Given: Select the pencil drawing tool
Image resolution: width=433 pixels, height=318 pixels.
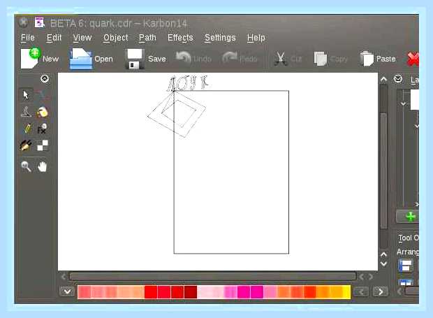Looking at the screenshot, I should click(27, 129).
